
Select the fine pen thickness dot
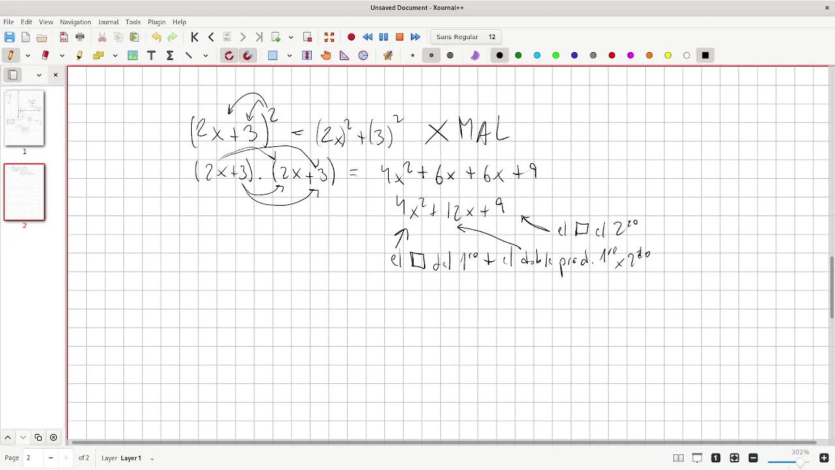[x=412, y=55]
